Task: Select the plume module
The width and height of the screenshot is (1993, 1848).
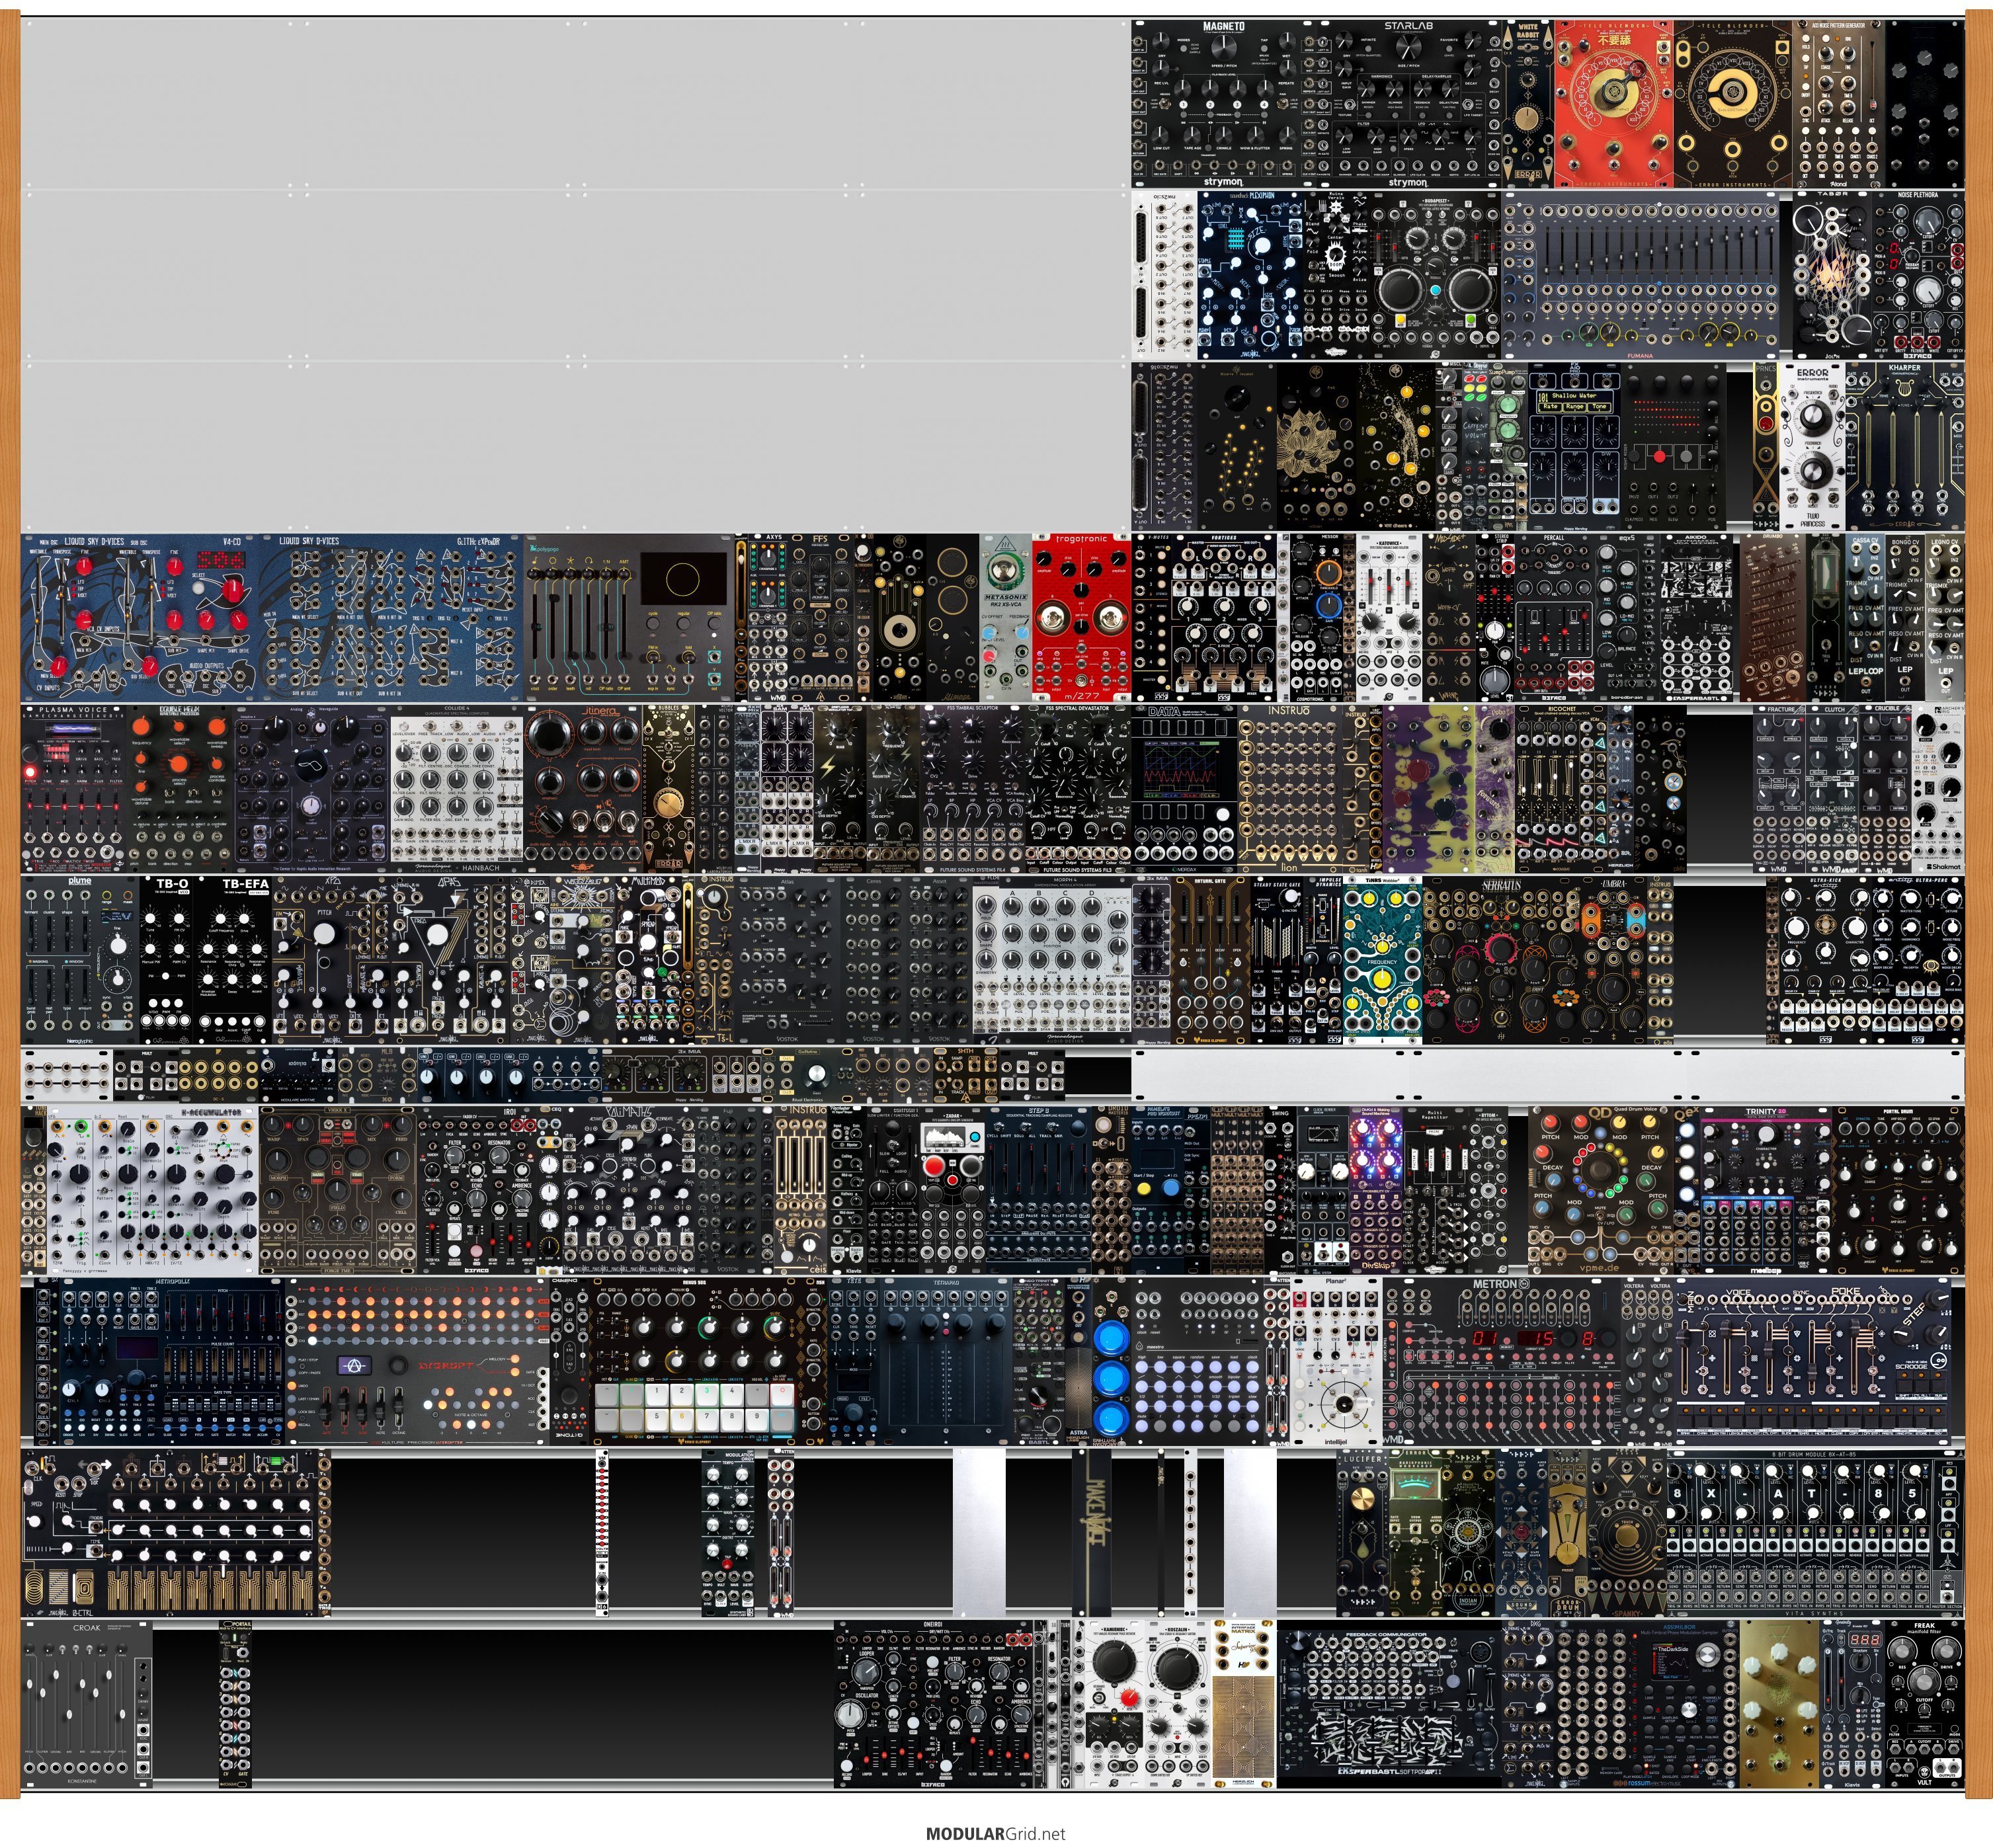Action: coord(80,959)
